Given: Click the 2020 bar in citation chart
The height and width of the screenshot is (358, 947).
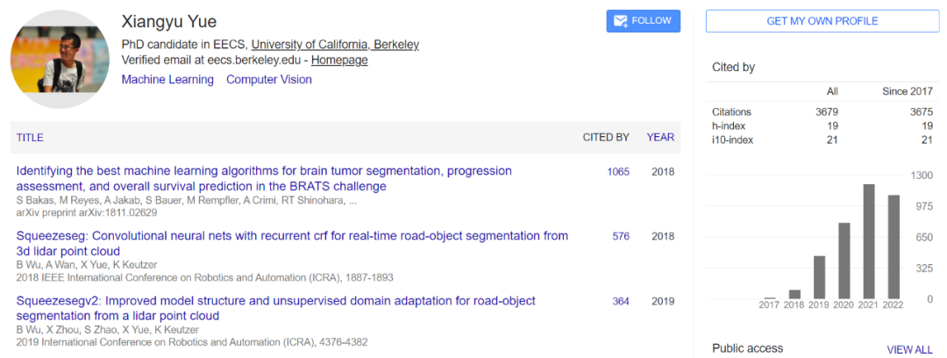Looking at the screenshot, I should tap(844, 261).
